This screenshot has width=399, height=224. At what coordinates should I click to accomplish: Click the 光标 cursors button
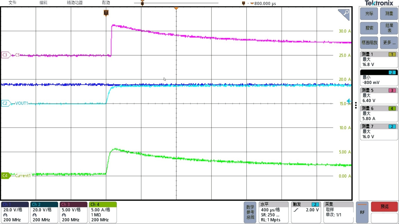[x=369, y=14]
